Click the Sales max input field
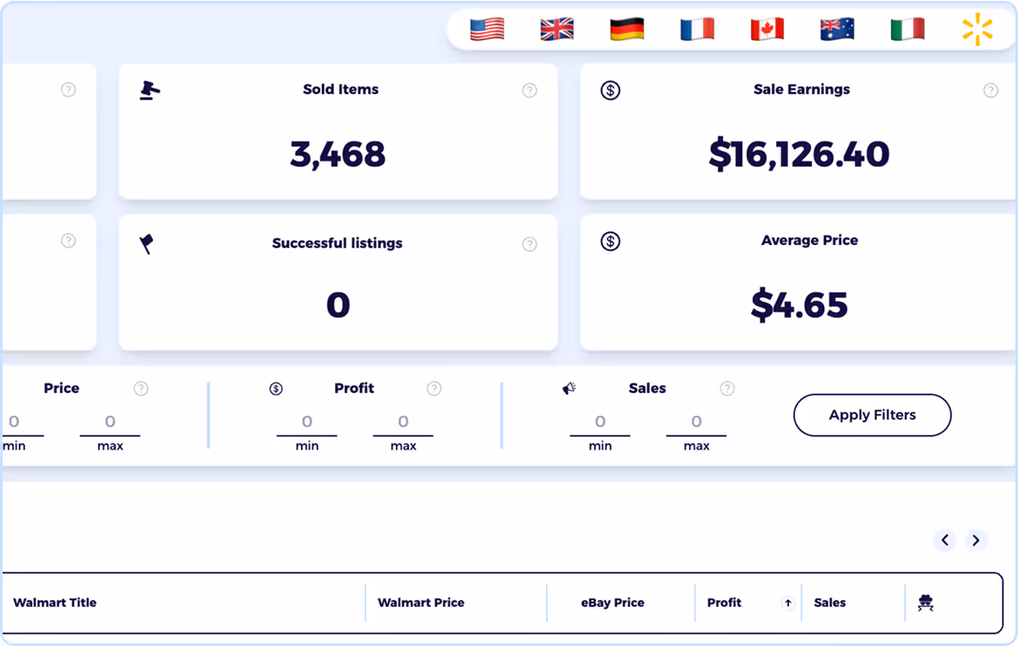 697,423
